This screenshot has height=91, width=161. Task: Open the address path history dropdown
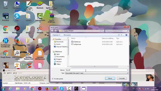point(100,31)
